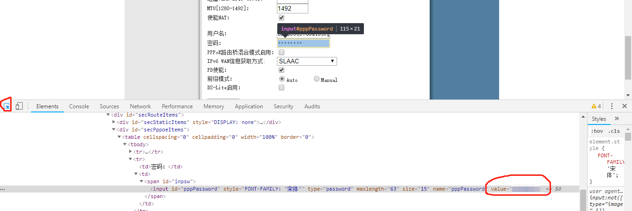Image resolution: width=632 pixels, height=211 pixels.
Task: Expand the secStaticItems div node
Action: [114, 122]
